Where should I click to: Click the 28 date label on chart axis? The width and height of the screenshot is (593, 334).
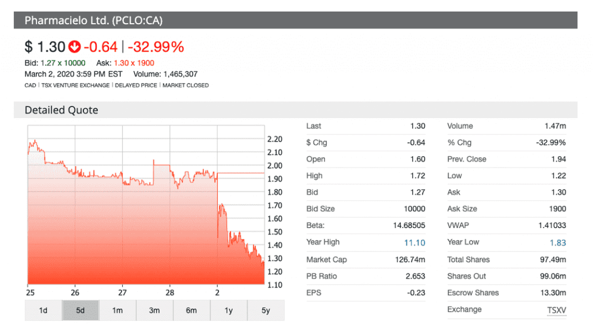[170, 290]
